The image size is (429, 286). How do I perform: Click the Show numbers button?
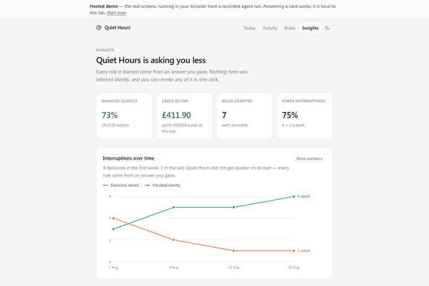pyautogui.click(x=309, y=159)
